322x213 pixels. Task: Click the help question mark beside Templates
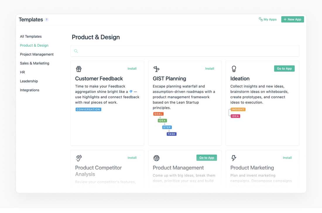pyautogui.click(x=47, y=20)
